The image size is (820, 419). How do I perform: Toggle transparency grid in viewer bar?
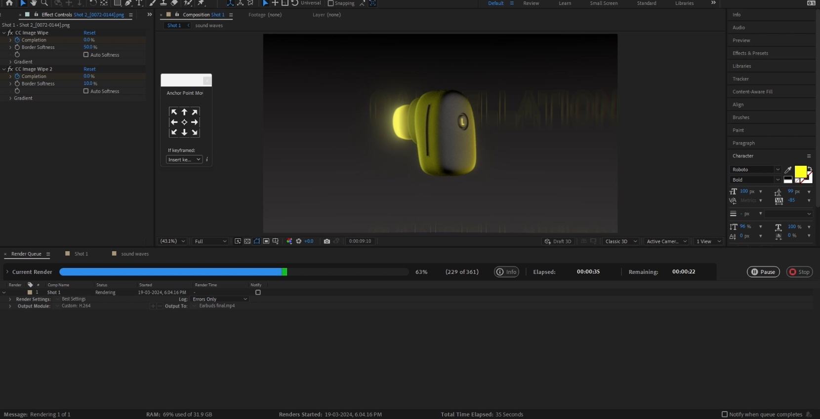pyautogui.click(x=247, y=241)
